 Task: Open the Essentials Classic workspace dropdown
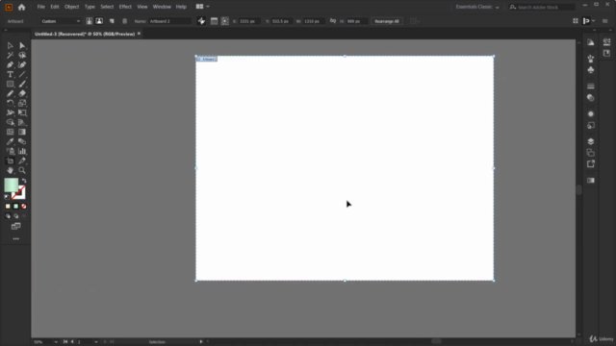(x=477, y=7)
